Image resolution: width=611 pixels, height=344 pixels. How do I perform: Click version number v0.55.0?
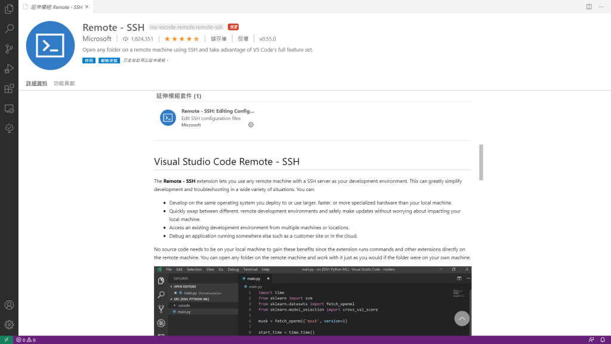point(267,39)
